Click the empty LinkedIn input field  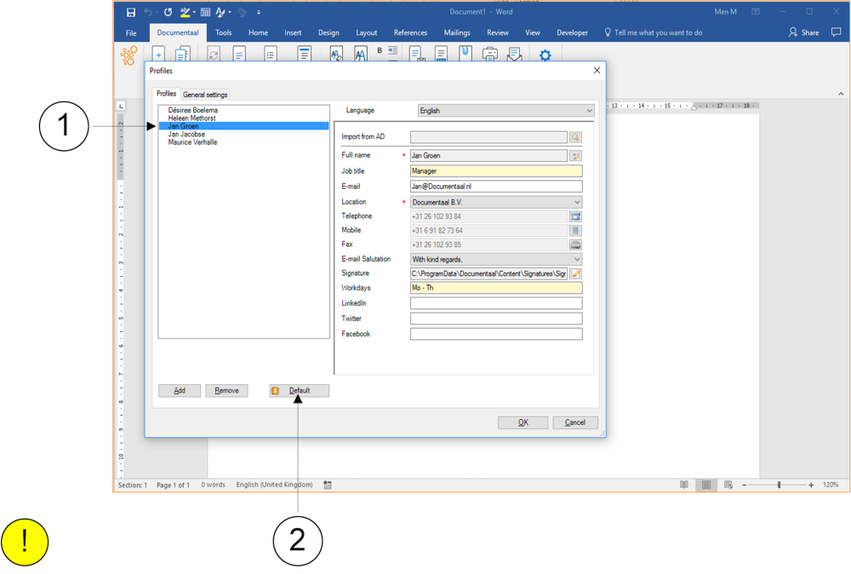coord(496,303)
